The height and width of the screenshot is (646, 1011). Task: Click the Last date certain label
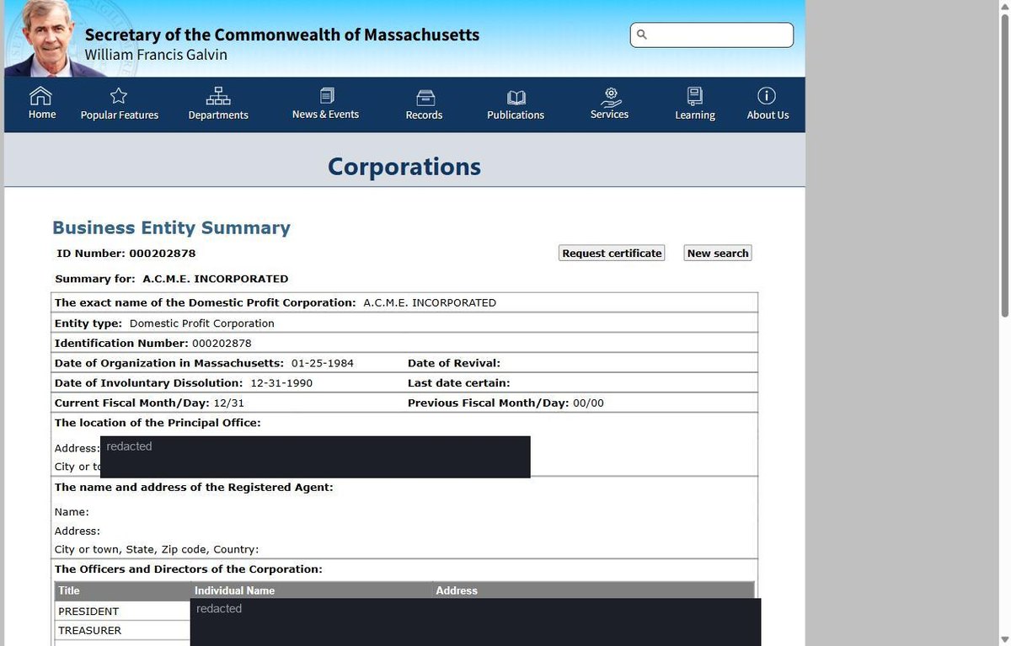coord(459,383)
